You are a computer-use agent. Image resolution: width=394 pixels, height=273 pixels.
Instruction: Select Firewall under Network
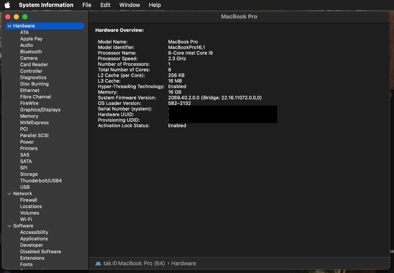tap(28, 200)
